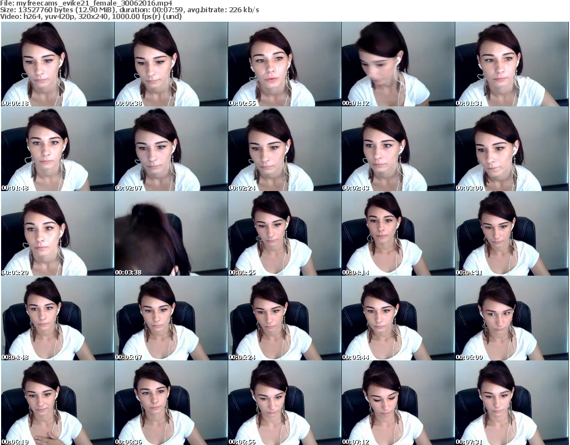The height and width of the screenshot is (445, 570).
Task: Open the frame stamped 00:02:24
Action: pos(284,149)
